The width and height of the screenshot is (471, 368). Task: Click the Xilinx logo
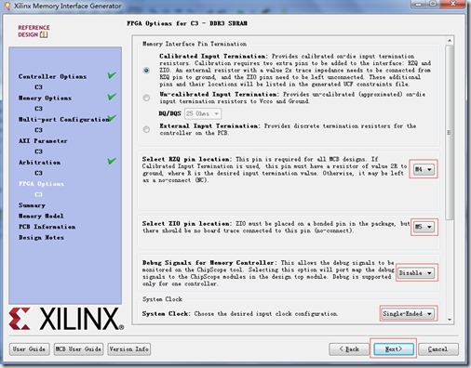tap(66, 319)
